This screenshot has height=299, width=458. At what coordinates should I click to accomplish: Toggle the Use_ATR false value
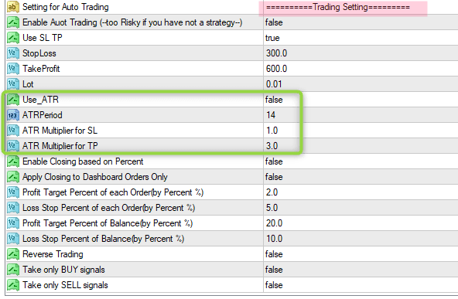(x=274, y=100)
